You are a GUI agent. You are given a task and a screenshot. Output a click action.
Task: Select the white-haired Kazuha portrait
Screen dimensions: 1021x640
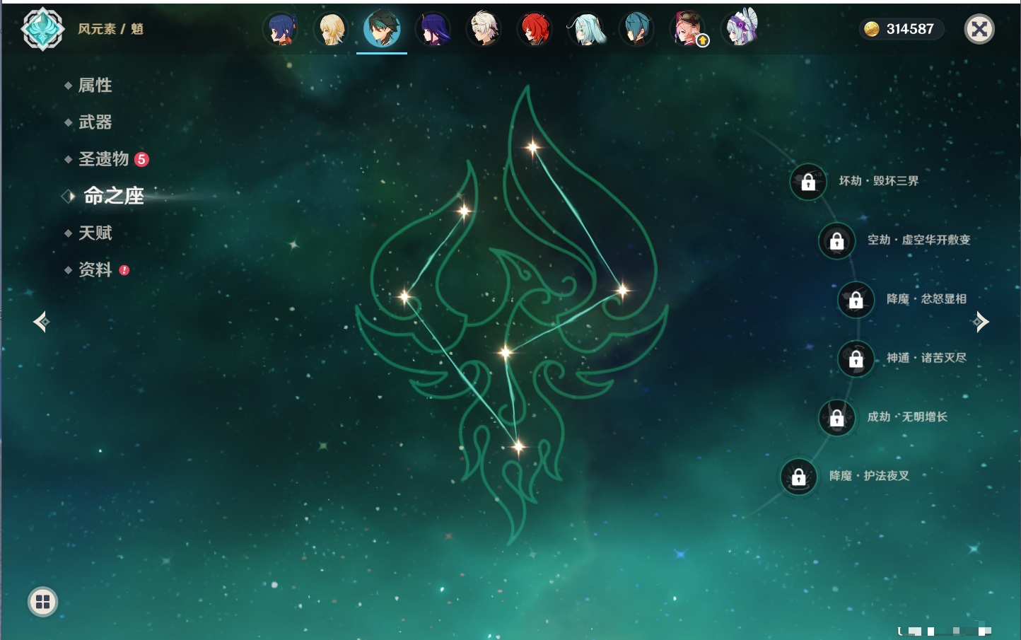pos(484,30)
